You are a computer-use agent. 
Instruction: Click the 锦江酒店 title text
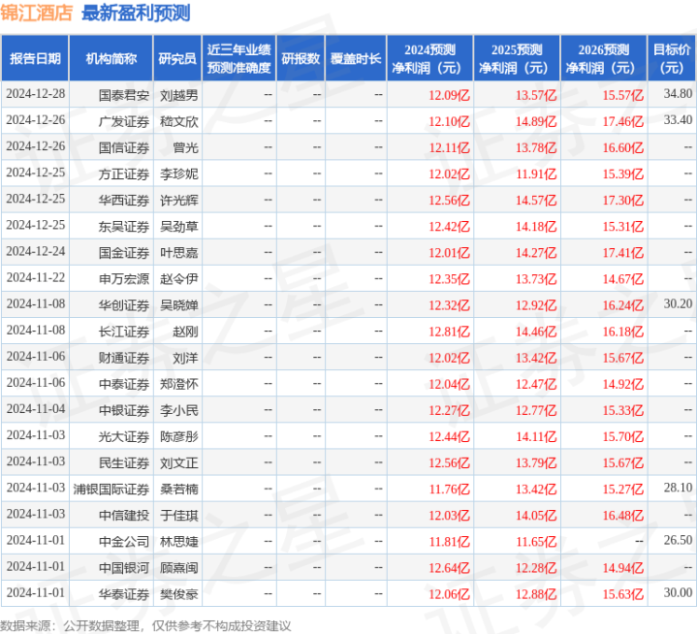pyautogui.click(x=37, y=13)
